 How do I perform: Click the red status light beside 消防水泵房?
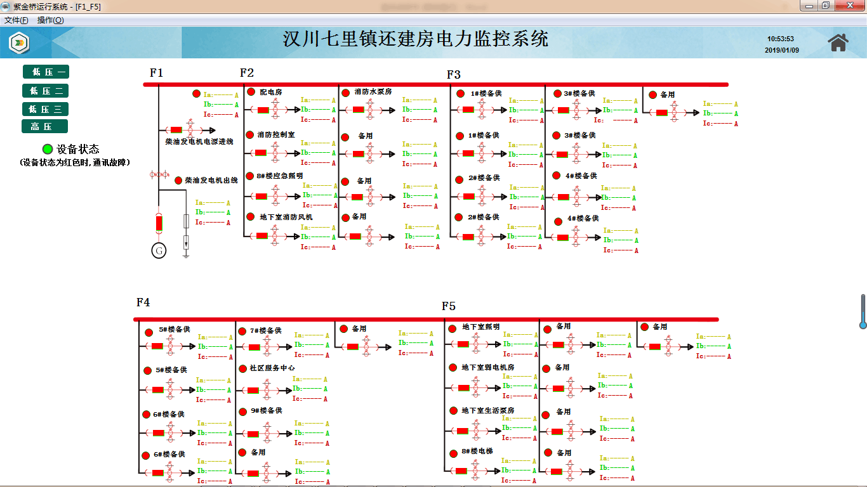345,93
